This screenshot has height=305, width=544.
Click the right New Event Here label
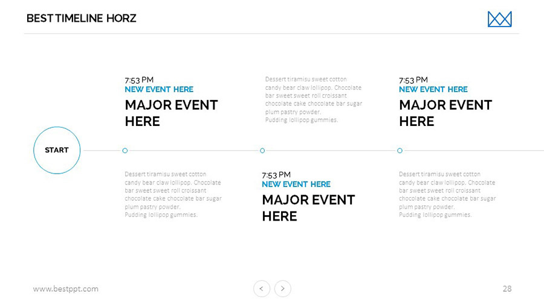433,89
